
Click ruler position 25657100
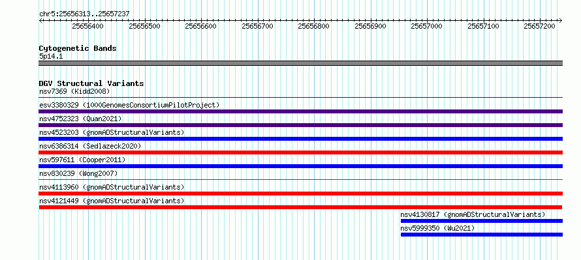[484, 26]
